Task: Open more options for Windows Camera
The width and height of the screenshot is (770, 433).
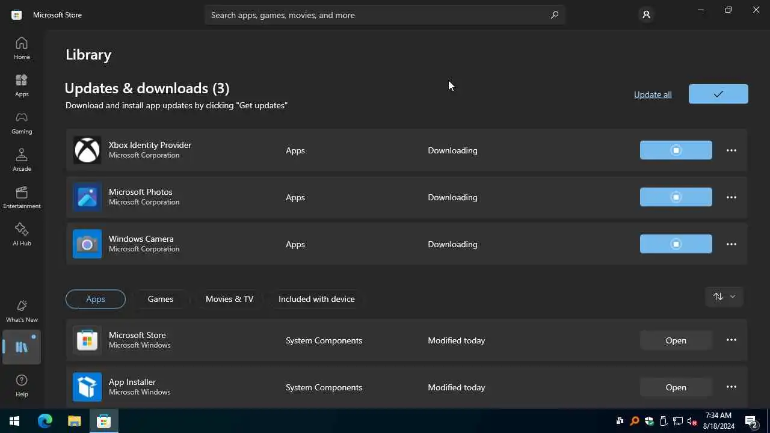Action: [731, 244]
